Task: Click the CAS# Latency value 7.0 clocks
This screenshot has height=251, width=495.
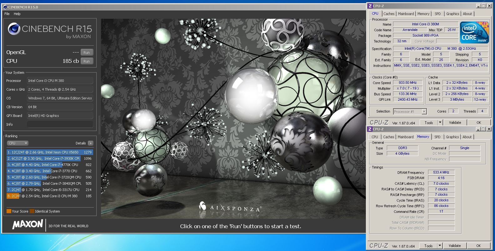Action: pos(441,183)
